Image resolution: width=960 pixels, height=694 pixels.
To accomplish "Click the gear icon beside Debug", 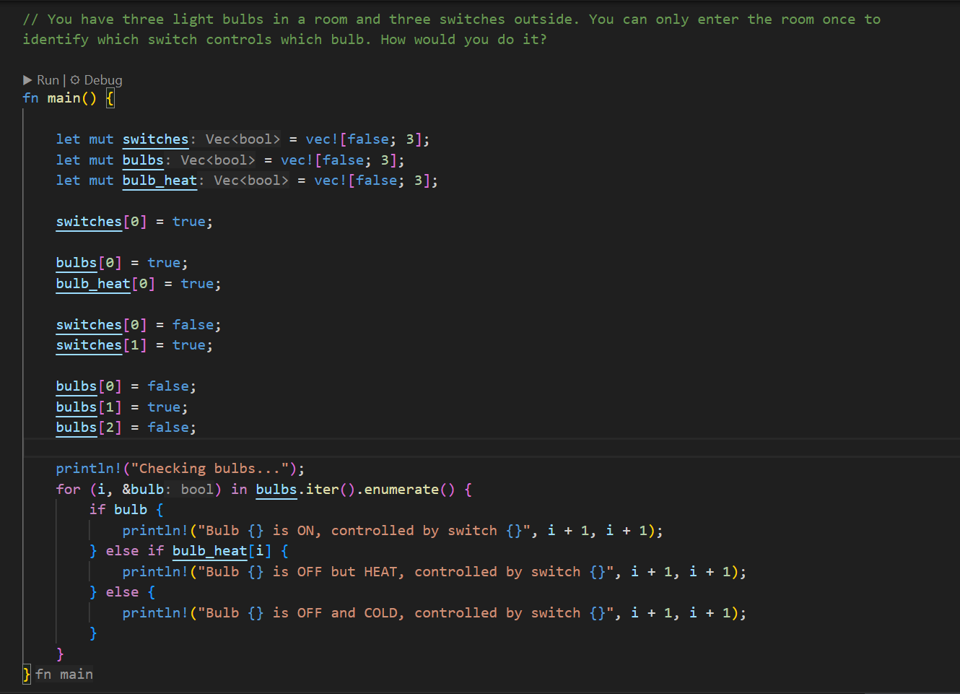I will (x=75, y=80).
